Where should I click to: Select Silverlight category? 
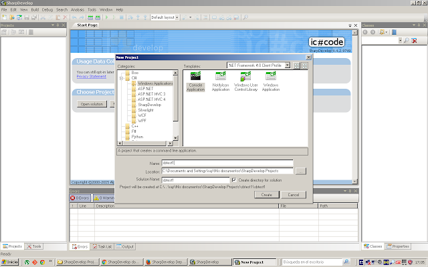click(146, 110)
